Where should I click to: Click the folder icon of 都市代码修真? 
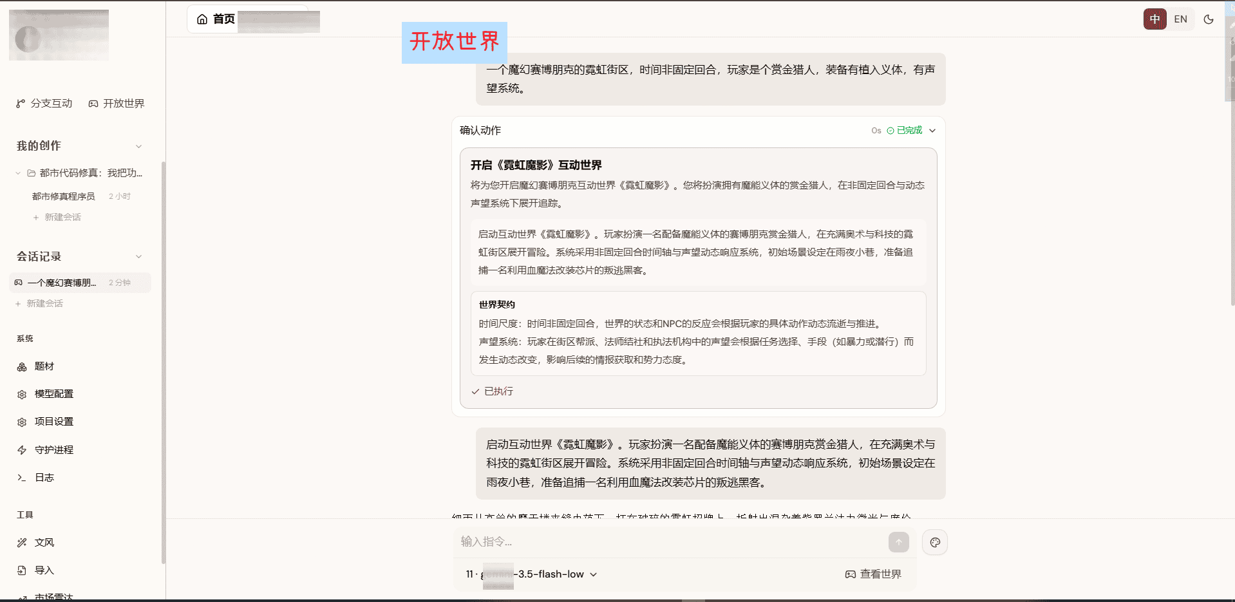(31, 173)
